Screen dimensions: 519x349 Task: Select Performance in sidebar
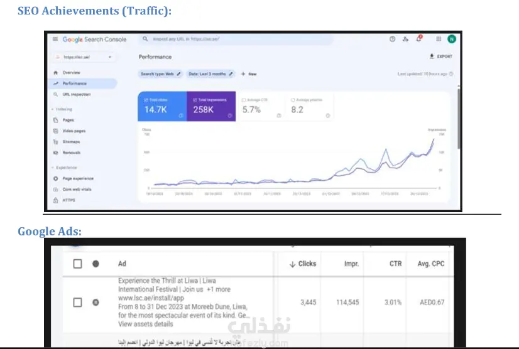tap(82, 83)
